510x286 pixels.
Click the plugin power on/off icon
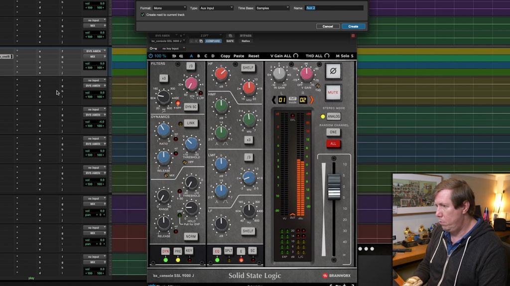coord(150,56)
